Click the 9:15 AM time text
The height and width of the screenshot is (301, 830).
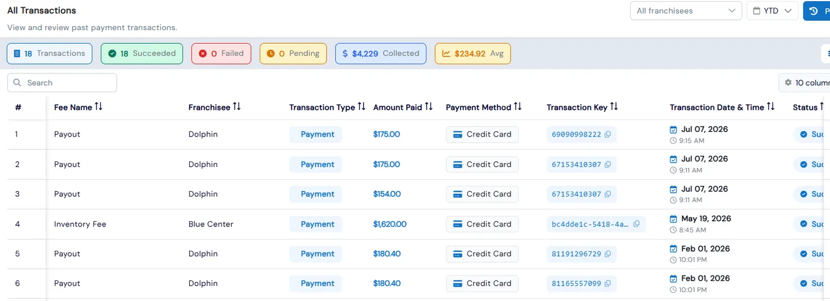[692, 141]
